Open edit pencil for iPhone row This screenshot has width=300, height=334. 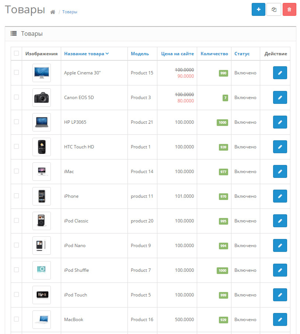[x=280, y=196]
